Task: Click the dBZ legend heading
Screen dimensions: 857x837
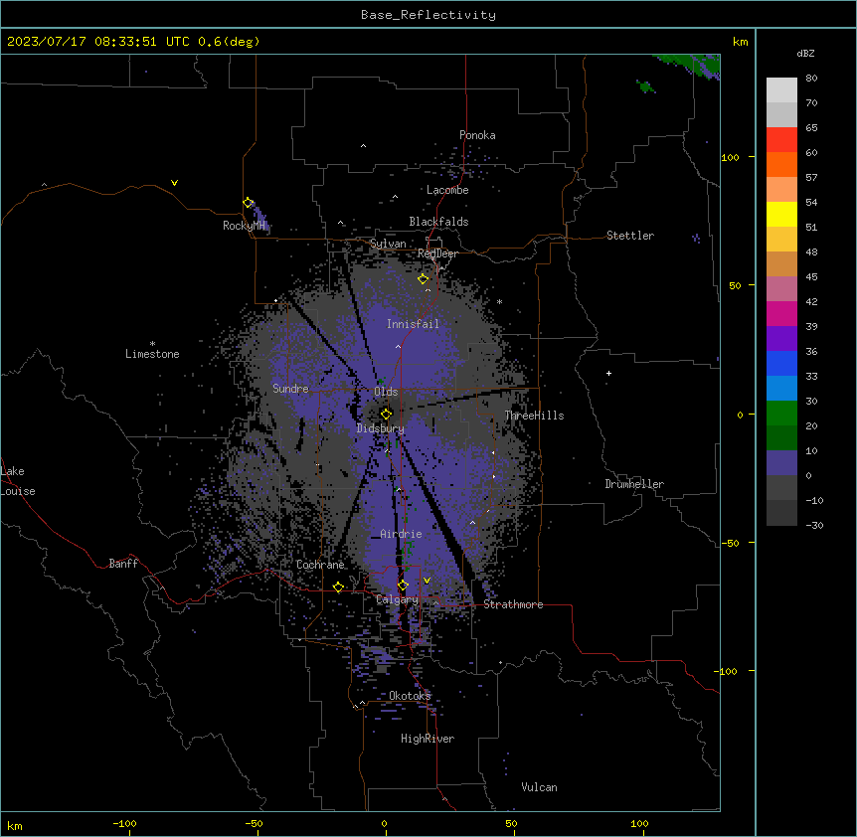Action: point(805,54)
